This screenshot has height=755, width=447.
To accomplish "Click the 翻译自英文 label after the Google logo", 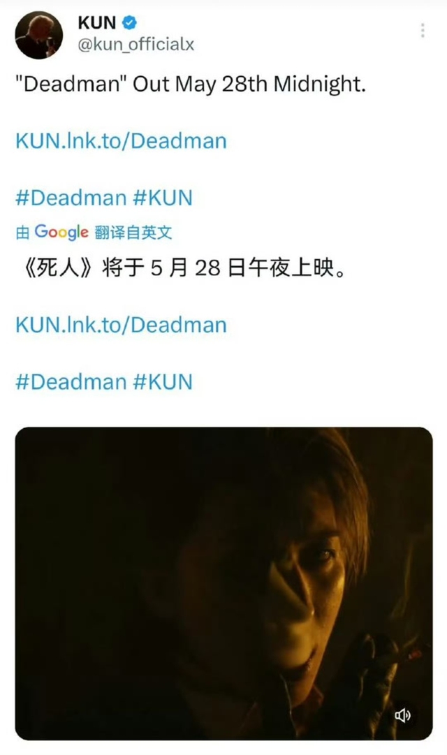I will click(x=133, y=233).
